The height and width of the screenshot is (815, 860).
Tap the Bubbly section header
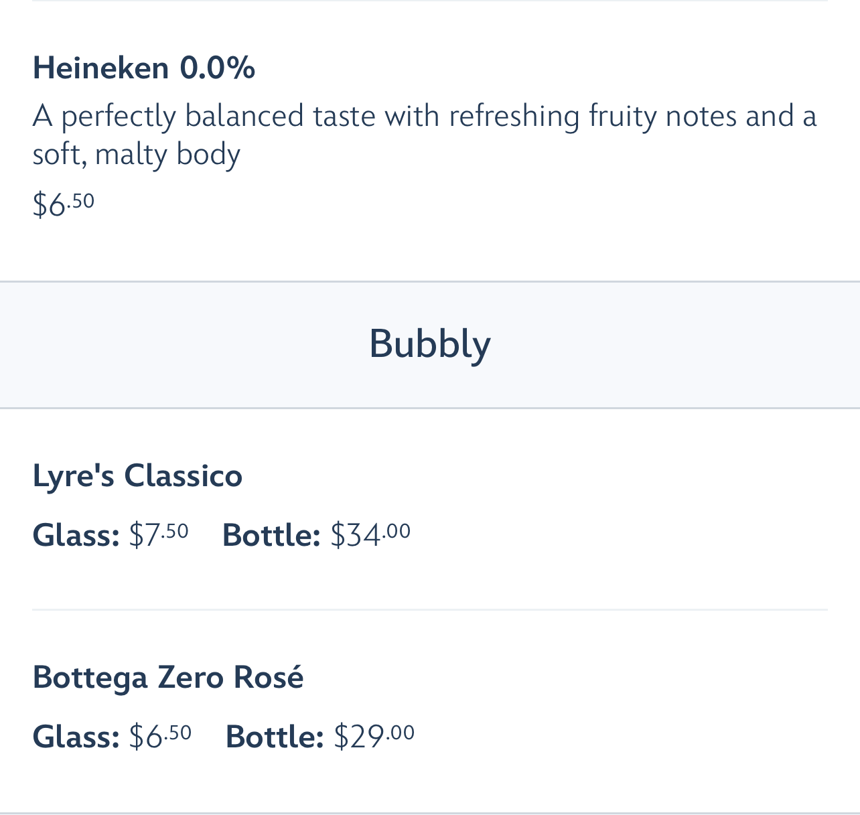[x=429, y=344]
